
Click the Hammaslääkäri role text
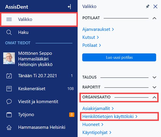[x=33, y=59]
